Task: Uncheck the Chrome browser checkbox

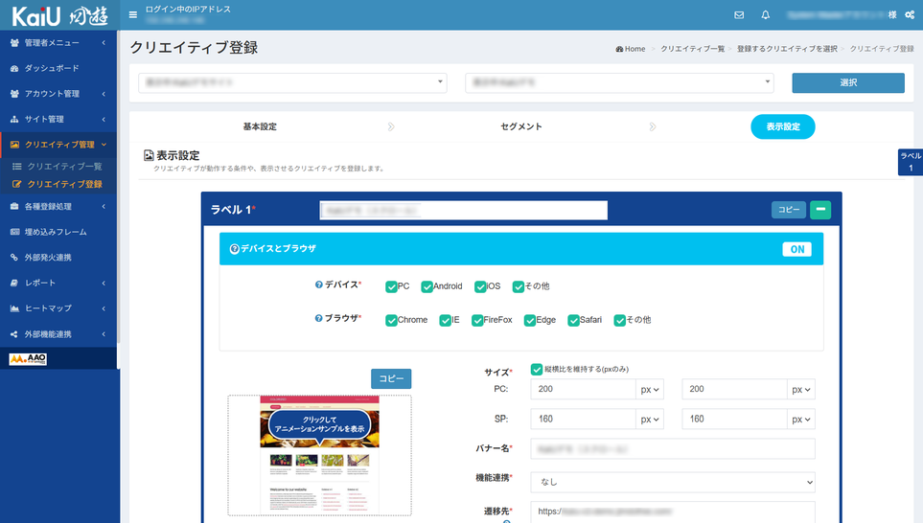Action: click(x=391, y=320)
